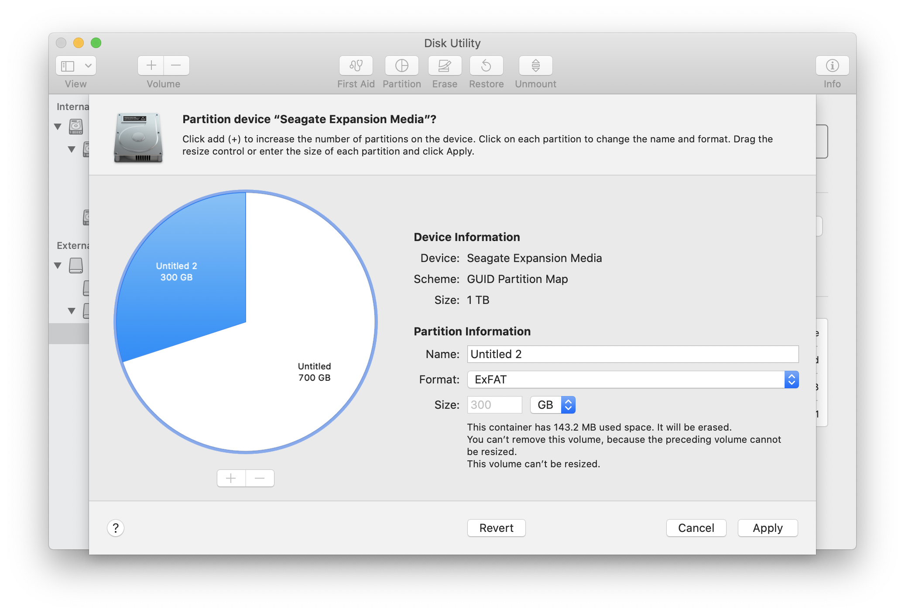Click the Restore toolbar icon
905x614 pixels.
click(486, 66)
